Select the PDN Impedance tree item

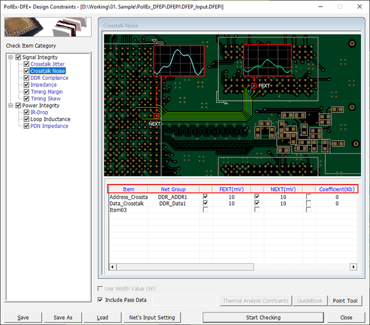49,126
